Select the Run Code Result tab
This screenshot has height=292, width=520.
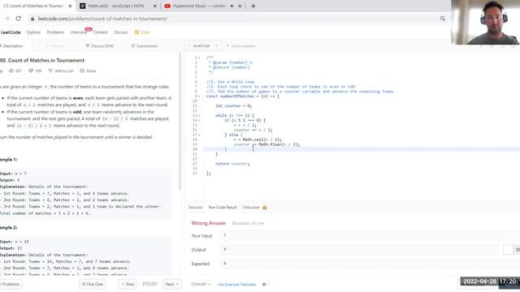(x=223, y=208)
